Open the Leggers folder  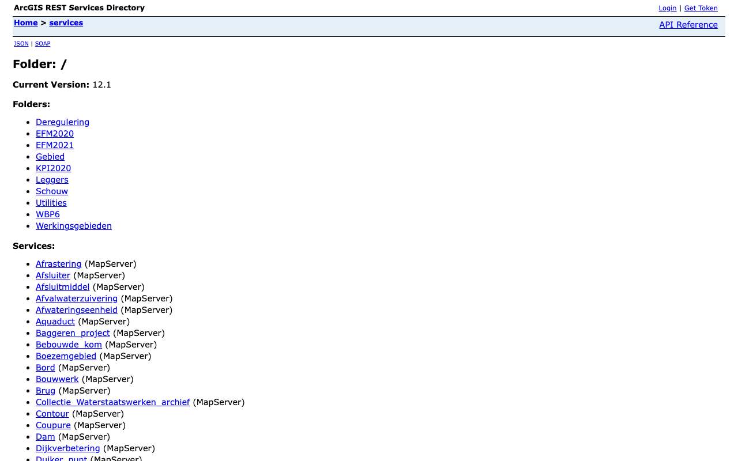coord(52,180)
